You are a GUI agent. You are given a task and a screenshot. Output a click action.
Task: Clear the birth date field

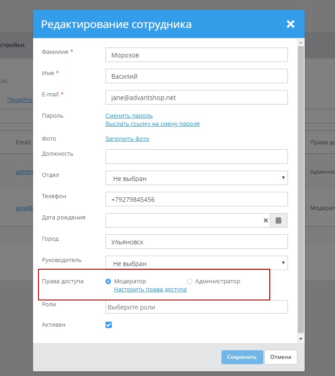[x=266, y=220]
